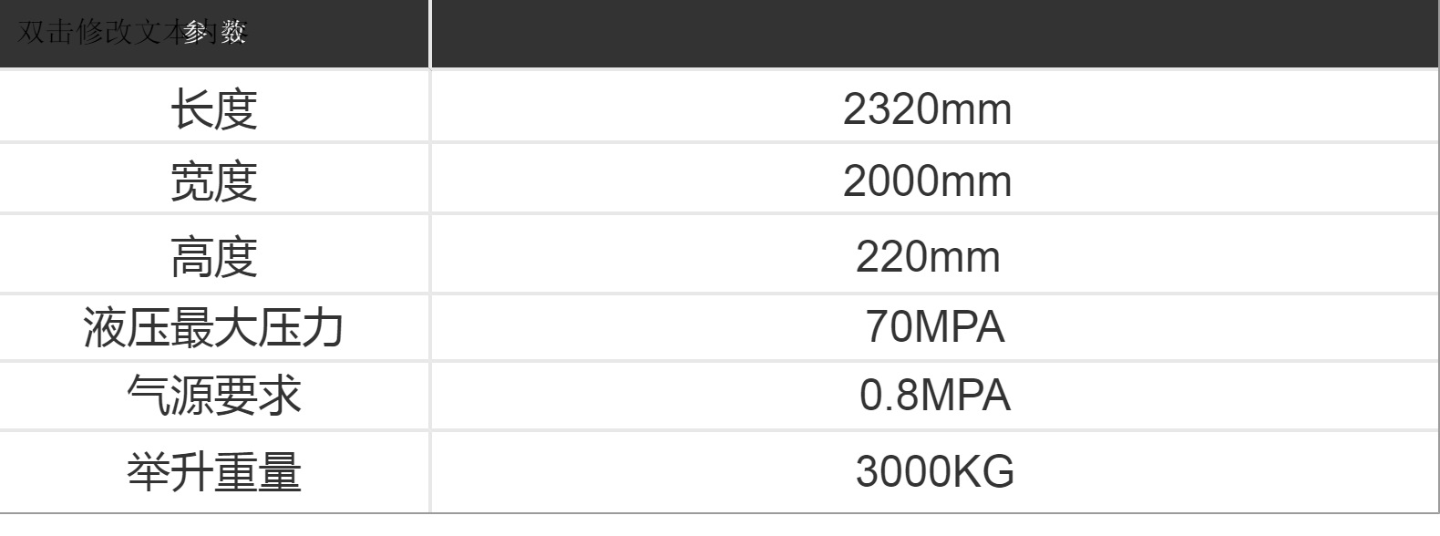The height and width of the screenshot is (536, 1440).
Task: Select the 70MPA pressure value
Action: 934,327
